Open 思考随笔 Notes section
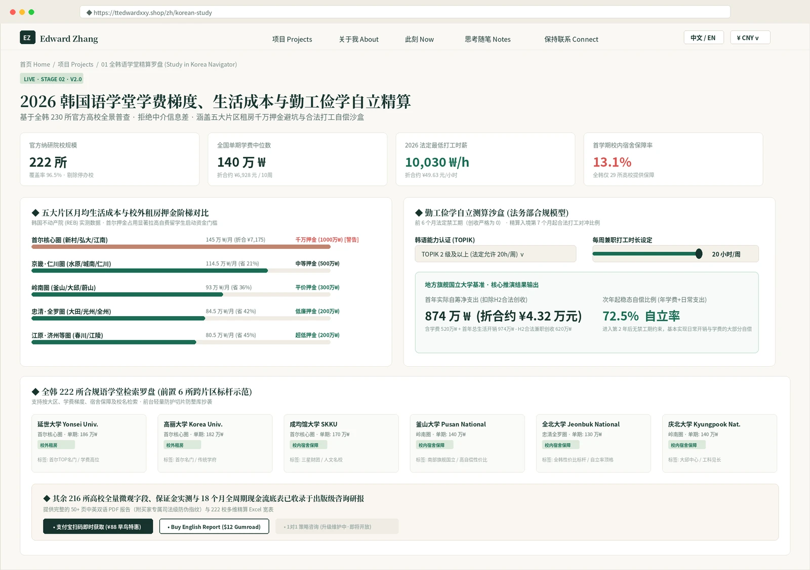The width and height of the screenshot is (810, 570). tap(488, 39)
